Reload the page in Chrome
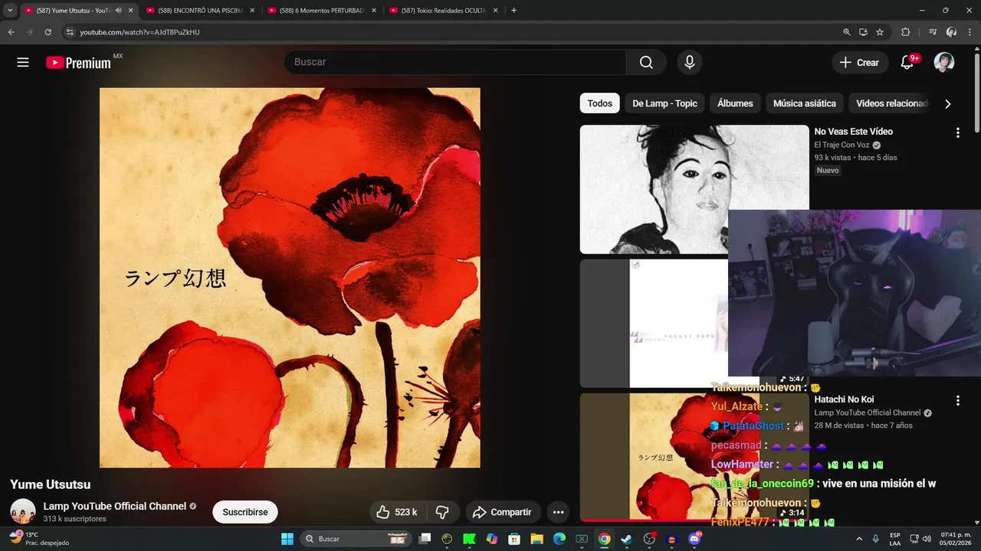This screenshot has height=551, width=981. (x=48, y=32)
